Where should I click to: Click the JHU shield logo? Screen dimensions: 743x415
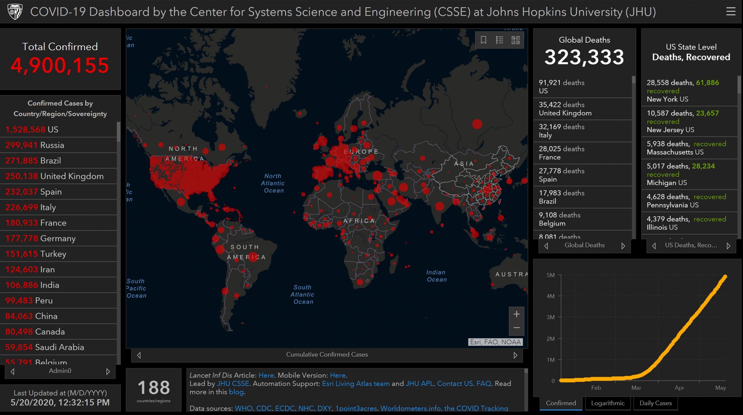[15, 12]
